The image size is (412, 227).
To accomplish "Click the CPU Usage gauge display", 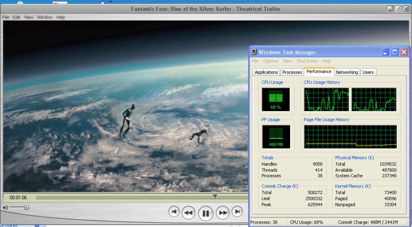I will (x=276, y=99).
